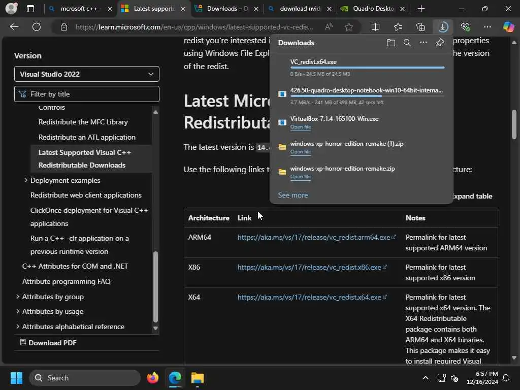Show hidden system tray icons

point(426,378)
